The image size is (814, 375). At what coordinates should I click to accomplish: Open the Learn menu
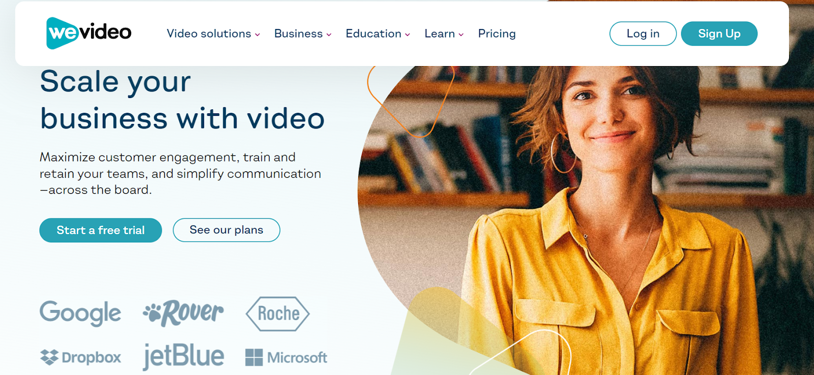pos(444,34)
